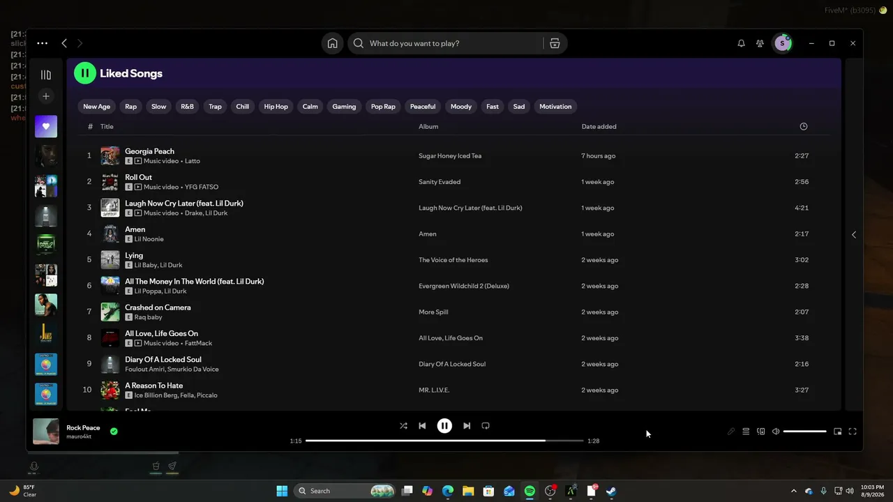Open the Friend Activity icon
This screenshot has height=502, width=893.
point(760,43)
